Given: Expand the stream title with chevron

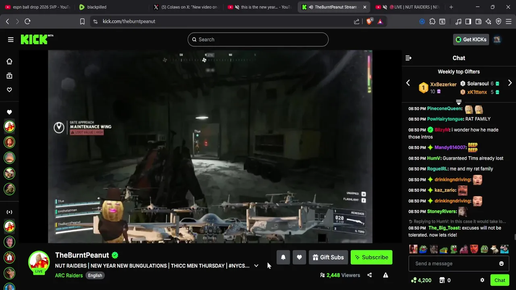Looking at the screenshot, I should pyautogui.click(x=256, y=266).
